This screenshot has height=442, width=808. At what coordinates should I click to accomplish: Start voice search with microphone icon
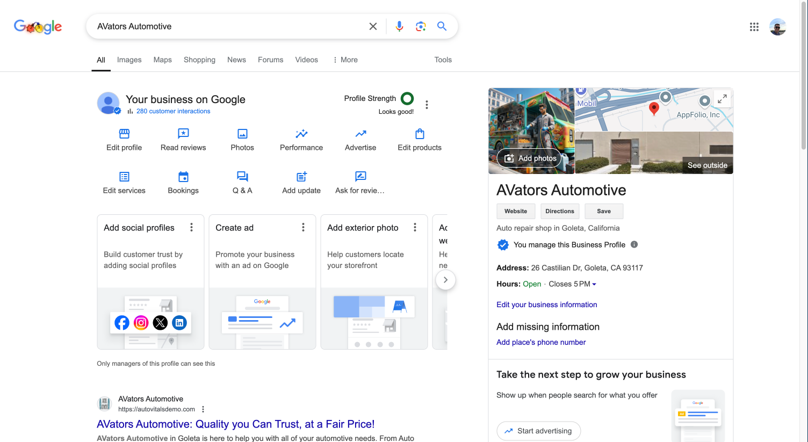point(399,26)
